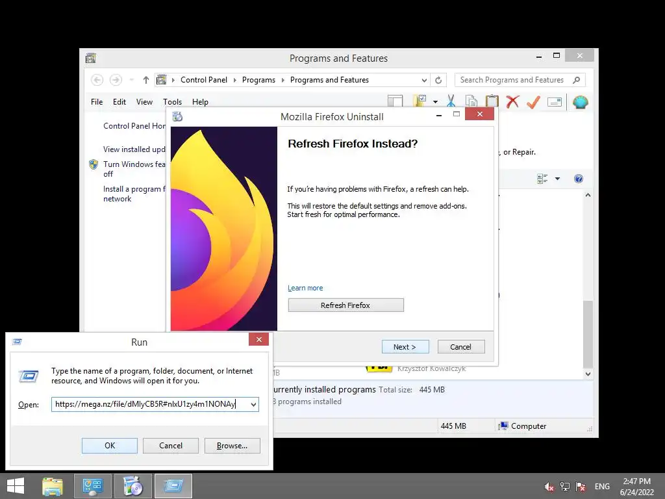Click the Refresh Firefox button
This screenshot has height=499, width=665.
tap(345, 305)
